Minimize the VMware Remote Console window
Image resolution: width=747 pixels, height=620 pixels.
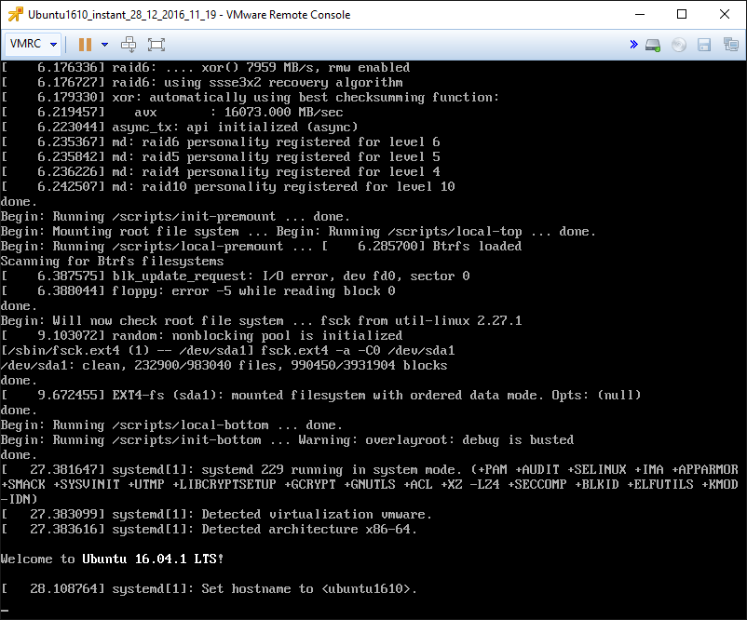(x=640, y=14)
